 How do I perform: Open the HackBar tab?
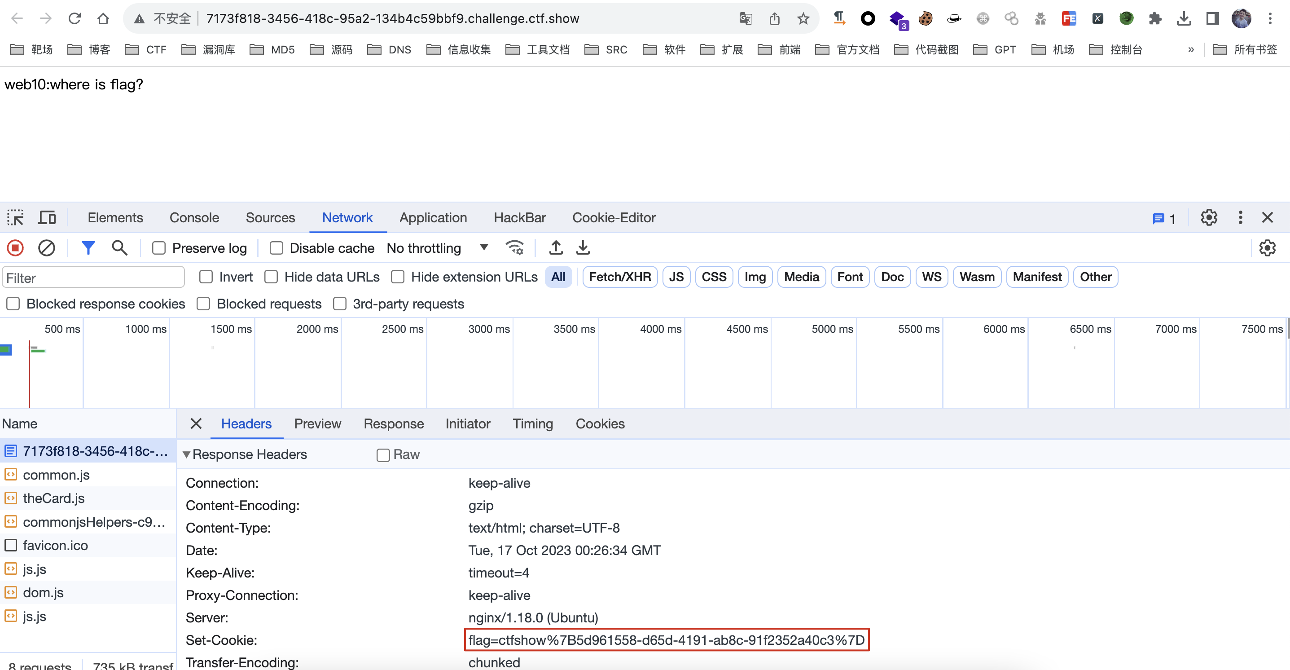click(520, 217)
